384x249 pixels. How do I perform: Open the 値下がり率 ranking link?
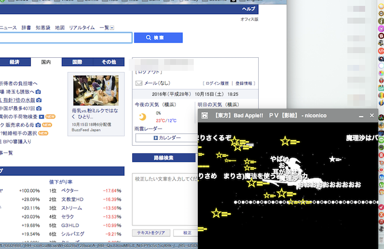[x=61, y=182]
